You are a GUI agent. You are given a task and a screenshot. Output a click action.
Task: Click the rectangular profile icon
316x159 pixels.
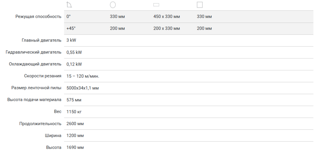[x=156, y=5]
